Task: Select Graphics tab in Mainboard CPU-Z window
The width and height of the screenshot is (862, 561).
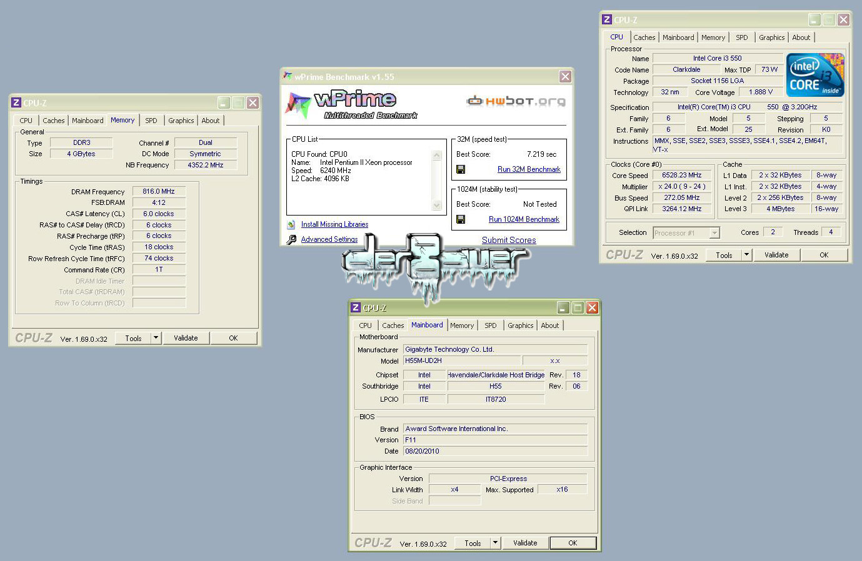Action: coord(520,325)
